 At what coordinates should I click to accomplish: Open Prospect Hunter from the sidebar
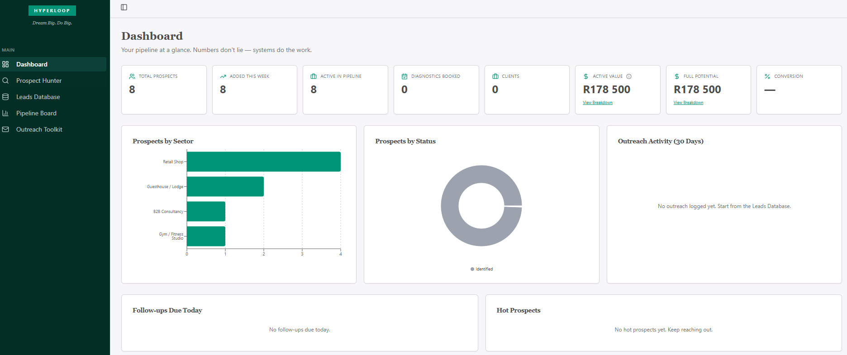click(x=39, y=80)
